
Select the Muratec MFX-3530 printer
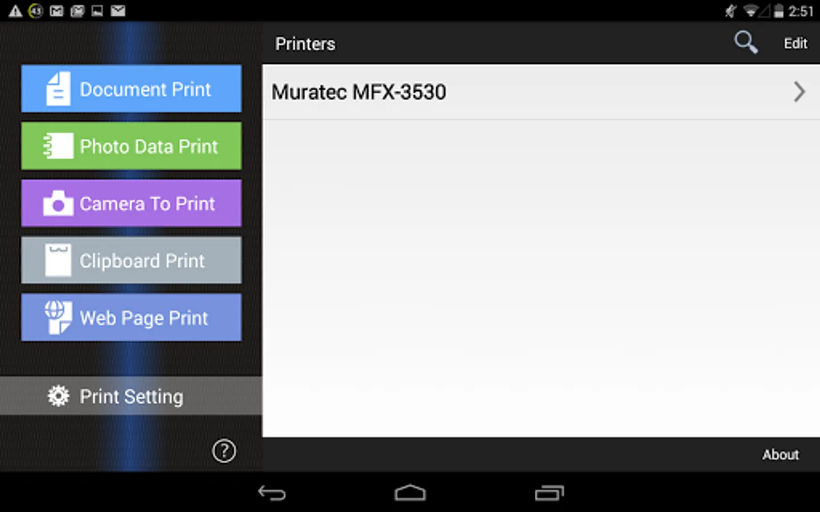click(x=541, y=92)
